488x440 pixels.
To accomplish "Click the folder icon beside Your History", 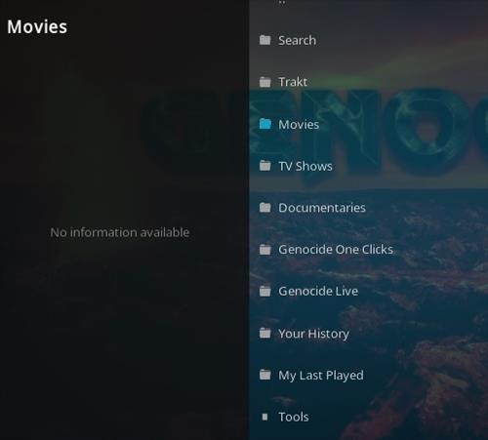I will click(x=264, y=333).
